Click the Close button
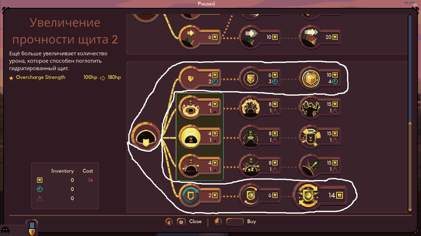Viewport: 421px width, 236px height. point(189,222)
